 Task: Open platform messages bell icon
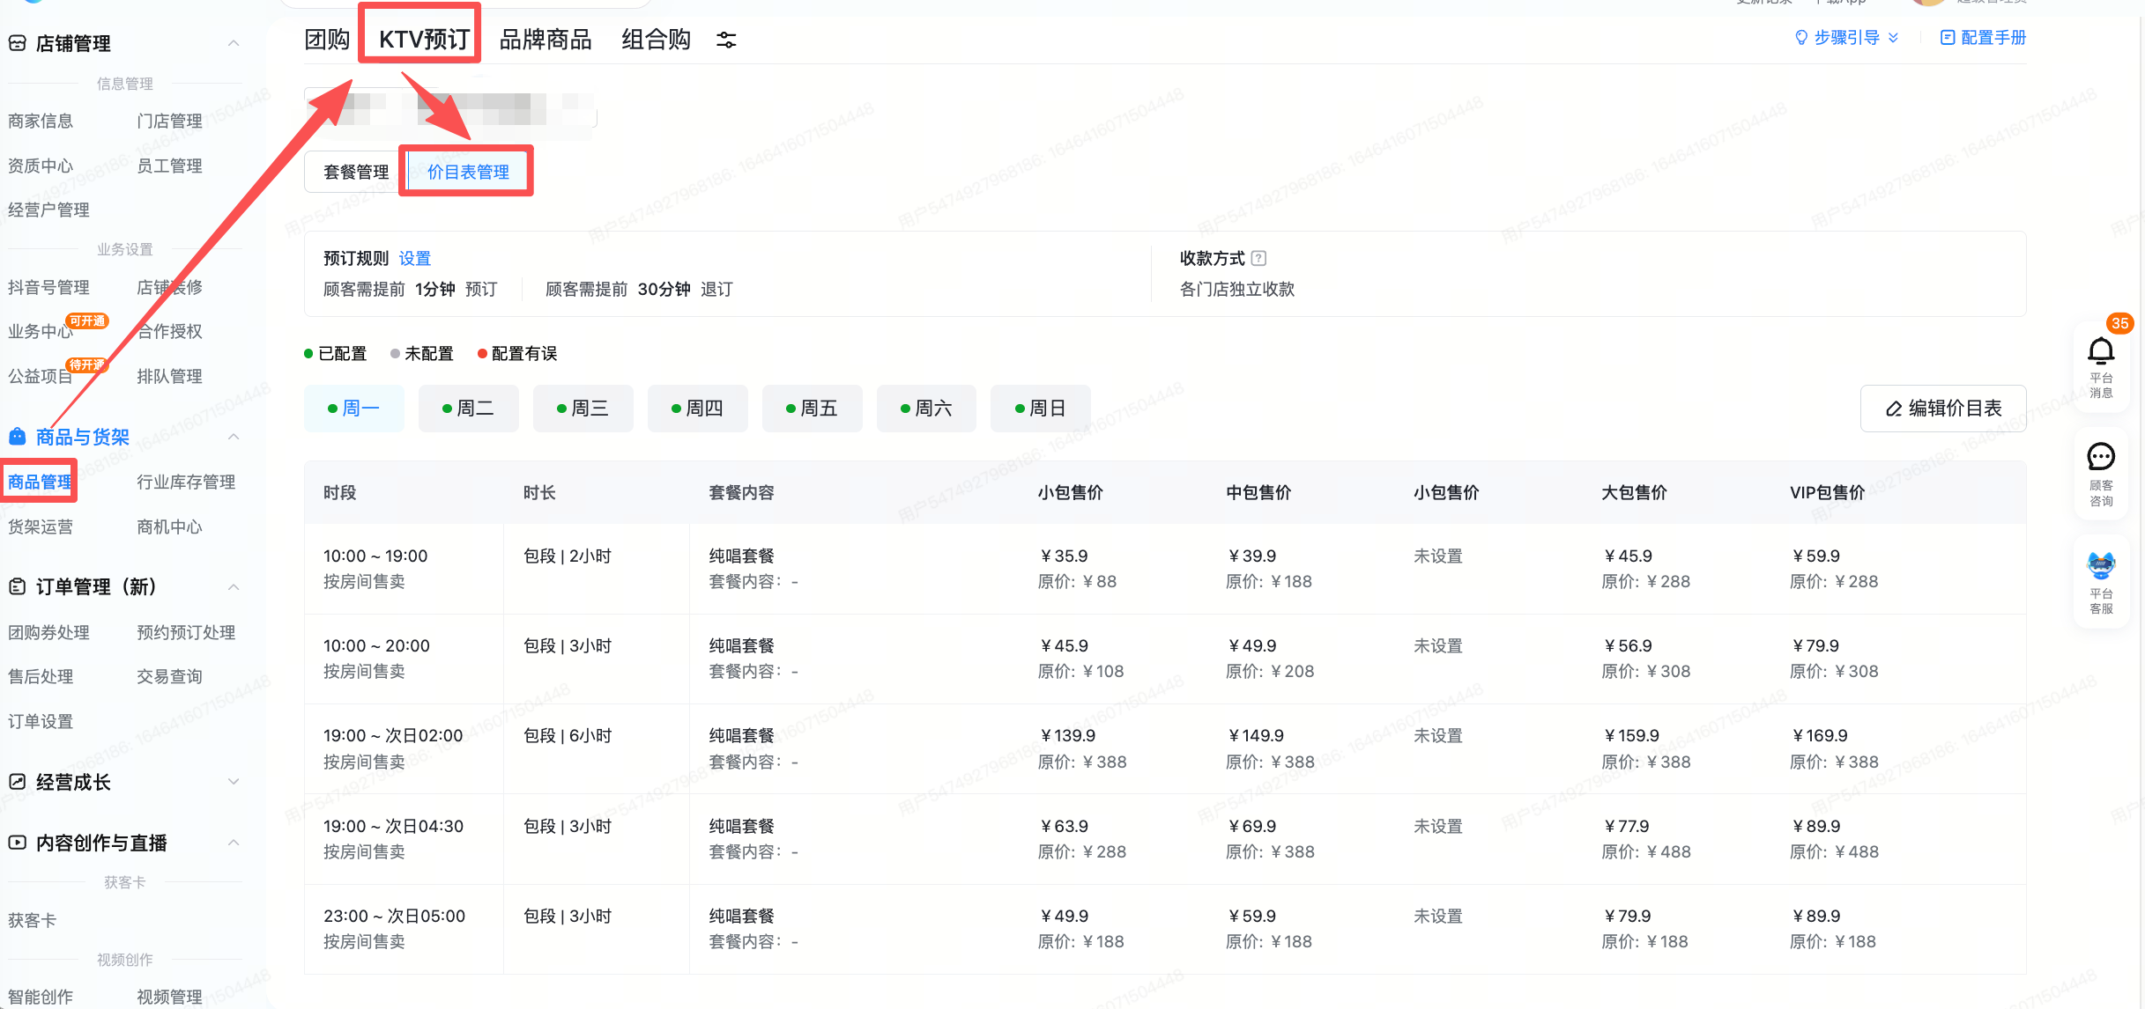click(2101, 351)
